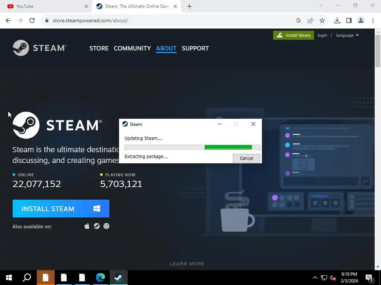This screenshot has height=285, width=381.
Task: Click the browser back arrow
Action: 8,21
